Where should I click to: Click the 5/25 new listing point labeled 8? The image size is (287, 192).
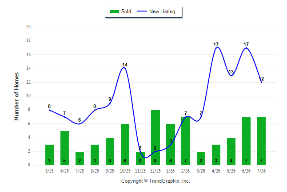tap(49, 110)
